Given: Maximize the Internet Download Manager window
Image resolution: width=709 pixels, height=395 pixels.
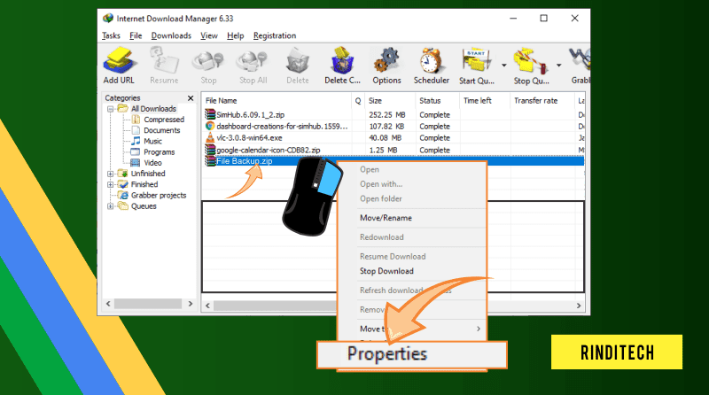Looking at the screenshot, I should click(x=544, y=18).
